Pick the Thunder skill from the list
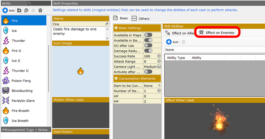This screenshot has height=139, width=265. [18, 41]
